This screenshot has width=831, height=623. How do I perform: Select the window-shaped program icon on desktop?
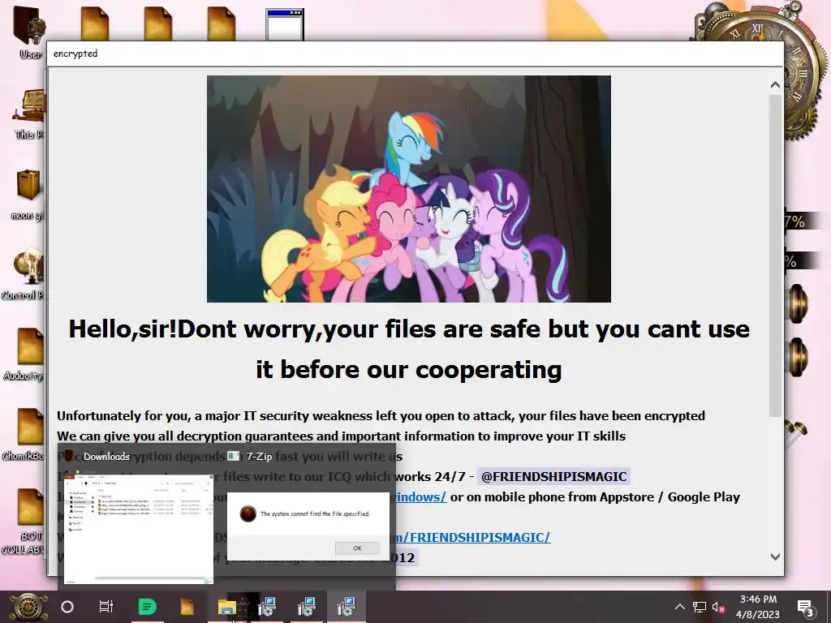pyautogui.click(x=285, y=24)
